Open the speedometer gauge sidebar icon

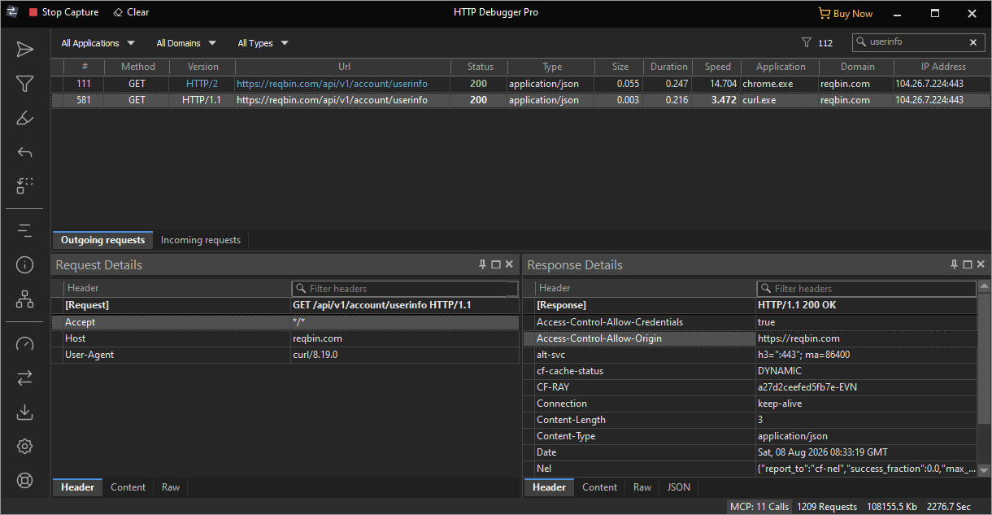coord(25,343)
